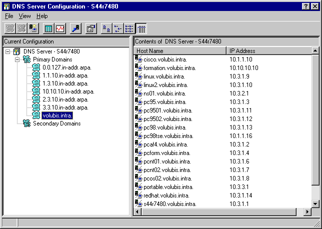Click the vertical scrollbar down arrow
This screenshot has height=229, width=322.
(x=315, y=203)
